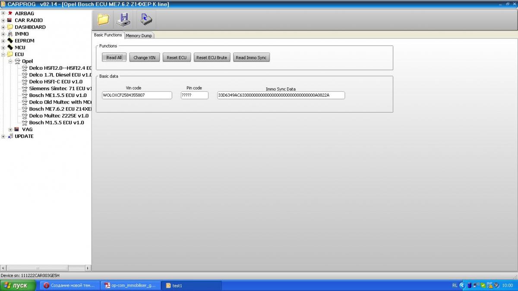Focus the Vin code input field

(137, 95)
